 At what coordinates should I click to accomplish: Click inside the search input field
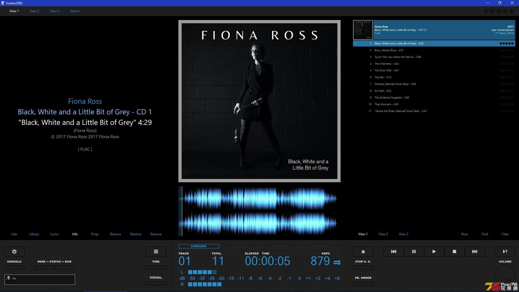[40, 280]
